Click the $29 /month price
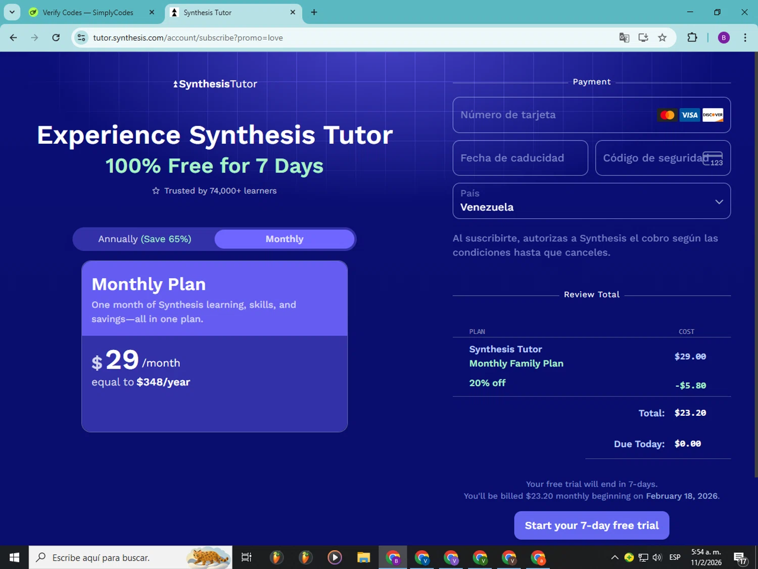The image size is (758, 569). (135, 360)
